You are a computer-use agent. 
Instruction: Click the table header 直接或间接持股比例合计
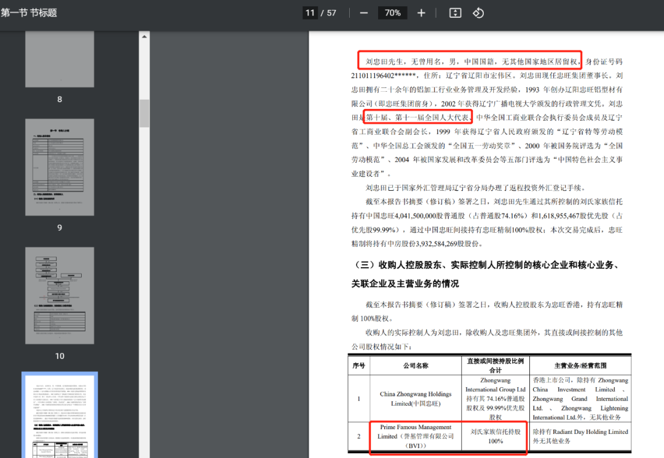[x=496, y=366]
